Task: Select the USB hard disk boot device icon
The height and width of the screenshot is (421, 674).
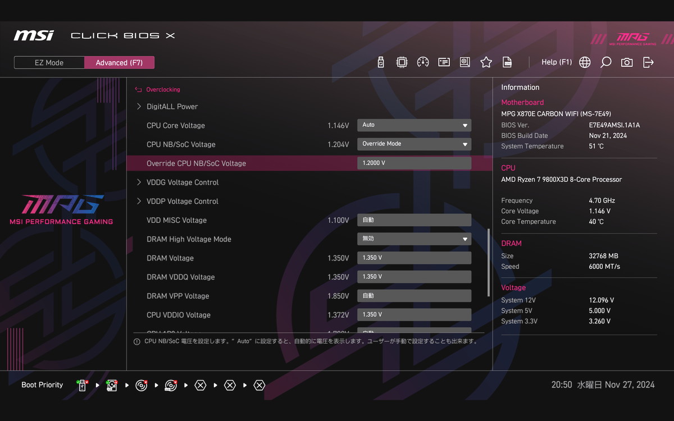Action: [x=112, y=386]
